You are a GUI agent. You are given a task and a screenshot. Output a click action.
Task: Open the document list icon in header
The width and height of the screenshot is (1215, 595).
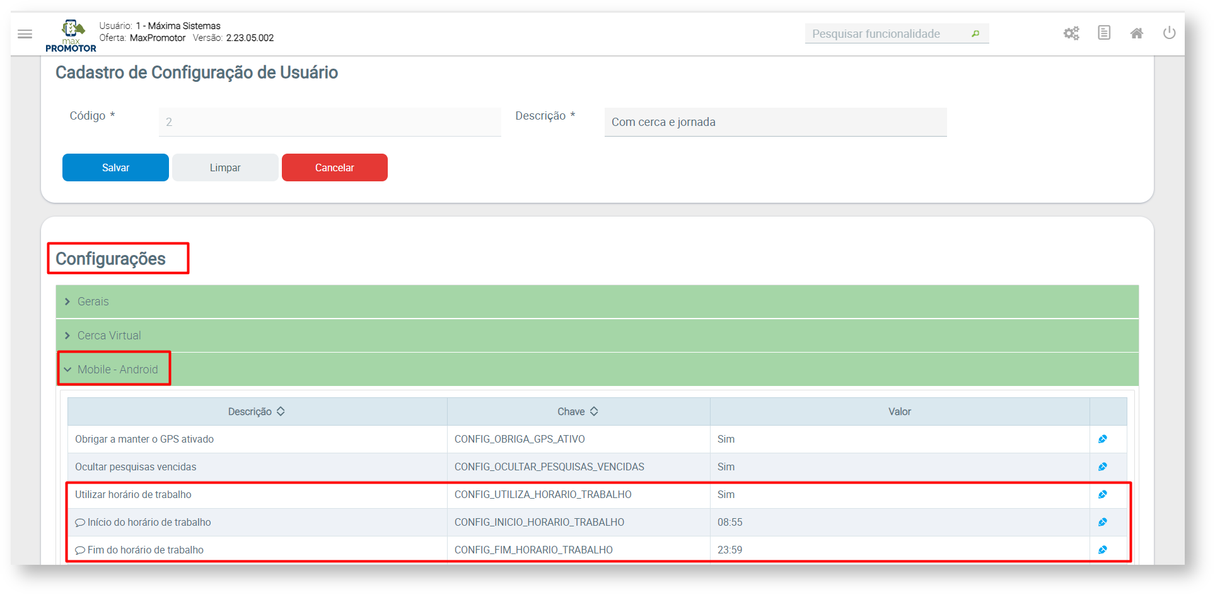point(1103,33)
